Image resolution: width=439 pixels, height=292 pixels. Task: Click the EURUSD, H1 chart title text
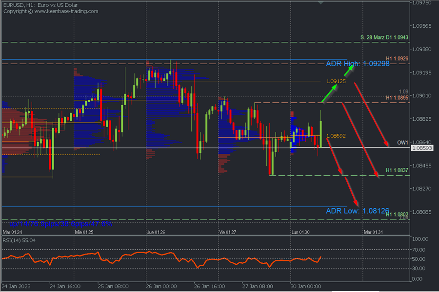(x=40, y=5)
